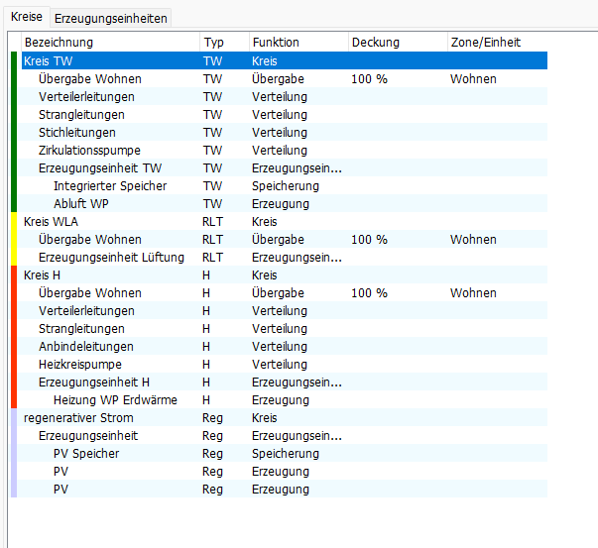This screenshot has width=598, height=548.
Task: Select the Stichleitungen row
Action: pyautogui.click(x=76, y=132)
